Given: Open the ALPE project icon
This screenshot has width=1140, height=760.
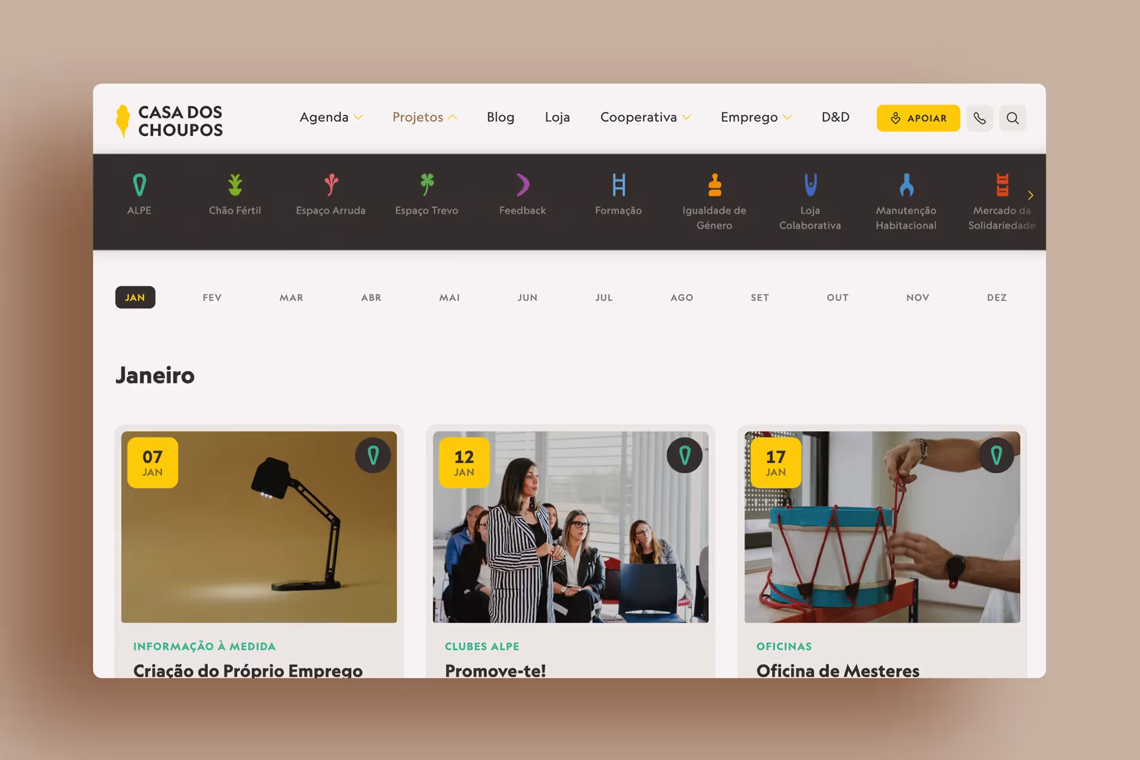Looking at the screenshot, I should coord(140,185).
